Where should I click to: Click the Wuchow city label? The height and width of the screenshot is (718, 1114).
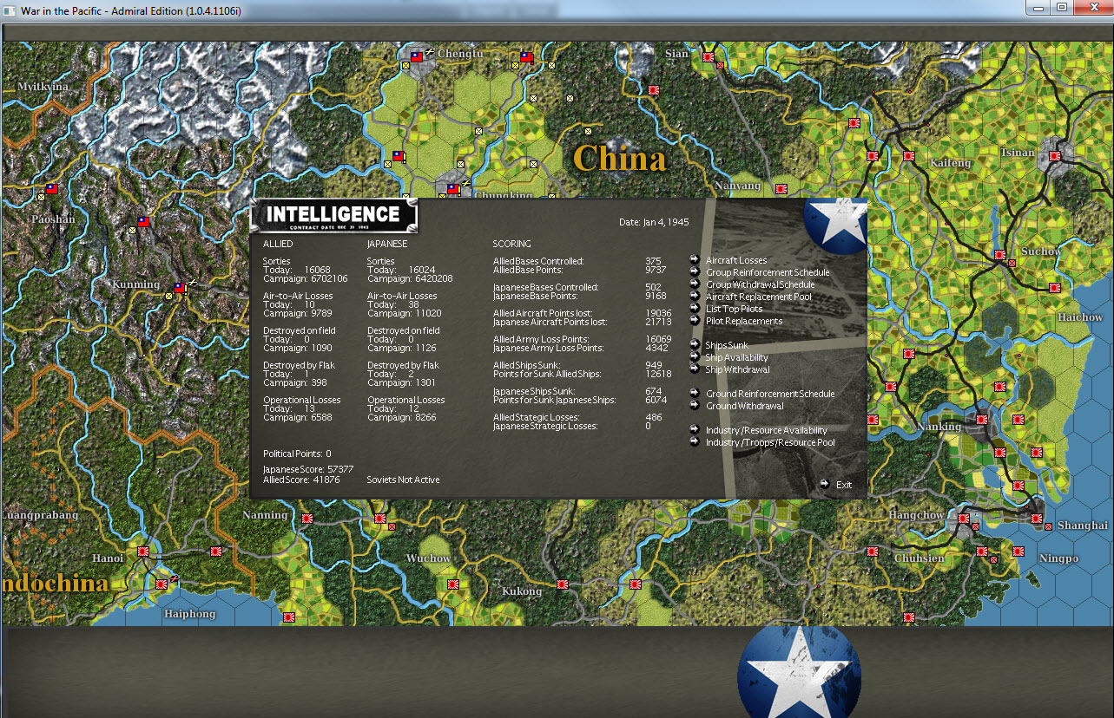click(428, 558)
